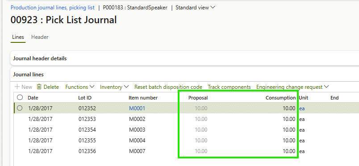Toggle the select-all circle in the grid header
359x166 pixels.
(x=20, y=98)
